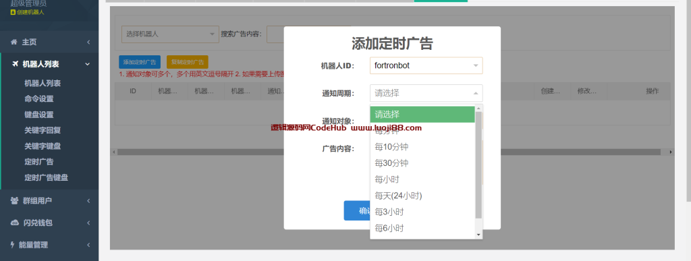The width and height of the screenshot is (691, 261).
Task: Expand the 主页 sidebar chevron
Action: coord(88,42)
